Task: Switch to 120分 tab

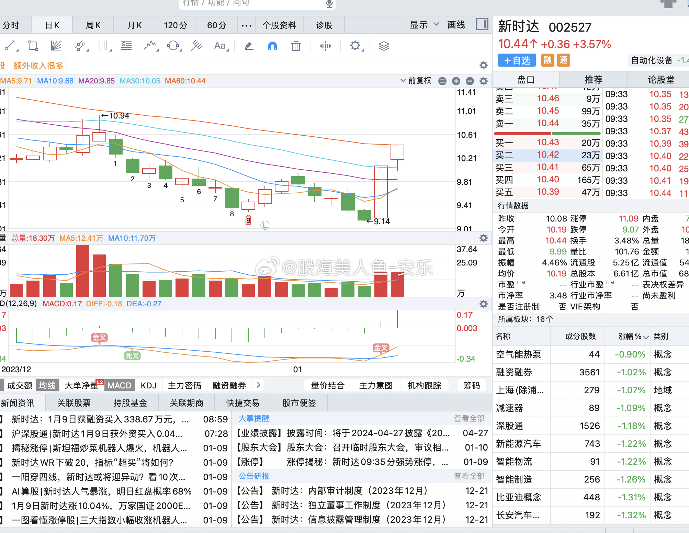Action: point(176,25)
